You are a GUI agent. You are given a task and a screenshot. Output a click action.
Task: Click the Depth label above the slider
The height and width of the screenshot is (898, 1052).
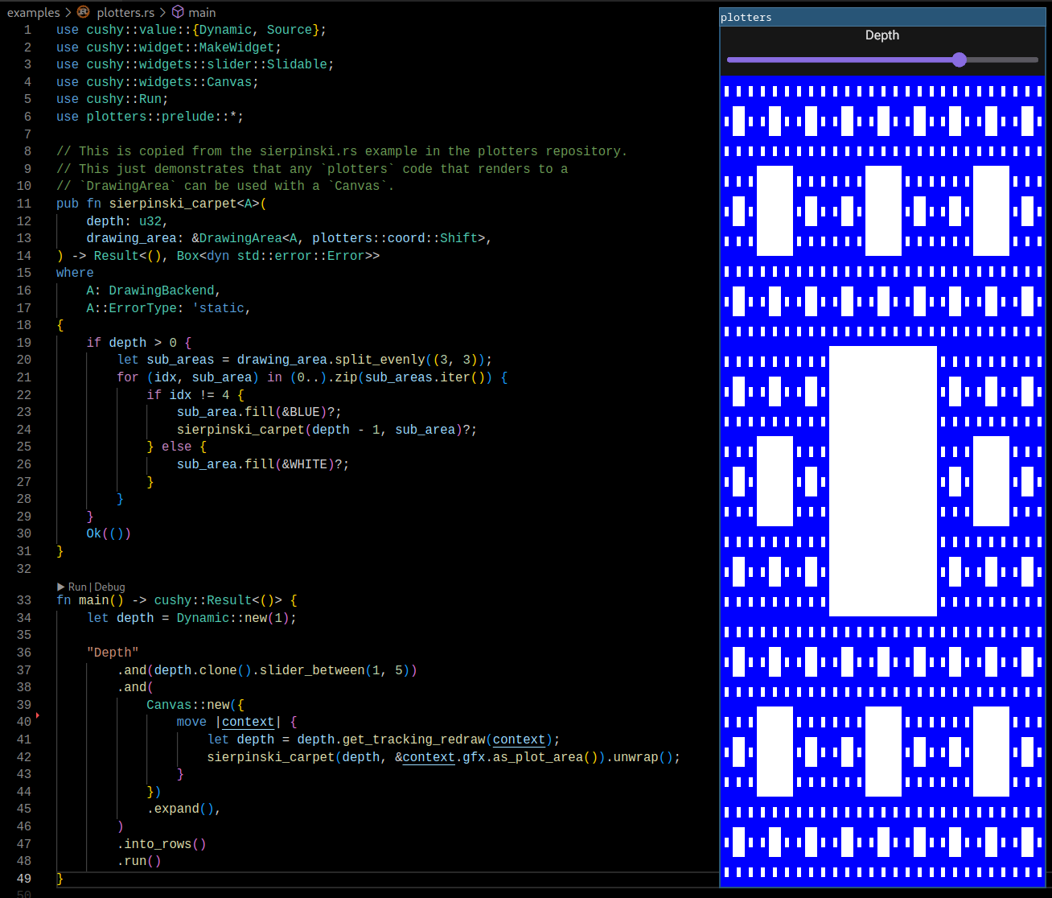[882, 35]
